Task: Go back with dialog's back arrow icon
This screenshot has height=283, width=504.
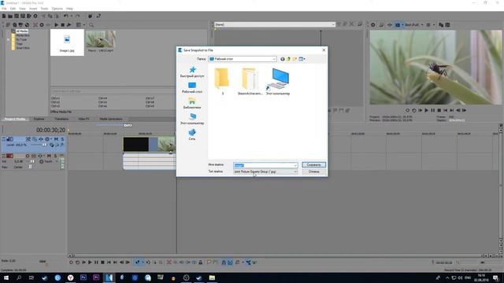Action: [x=283, y=59]
